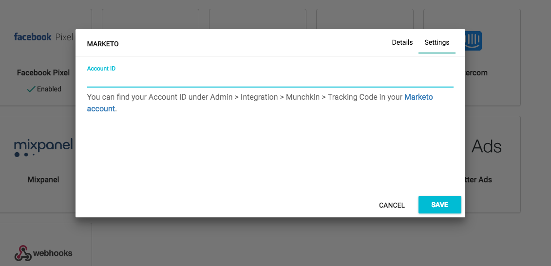
Task: Select the Mixpanel card title
Action: [43, 179]
